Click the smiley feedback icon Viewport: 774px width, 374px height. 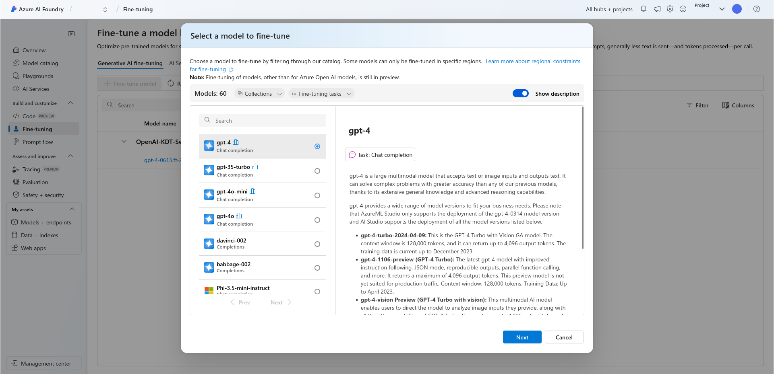(683, 9)
